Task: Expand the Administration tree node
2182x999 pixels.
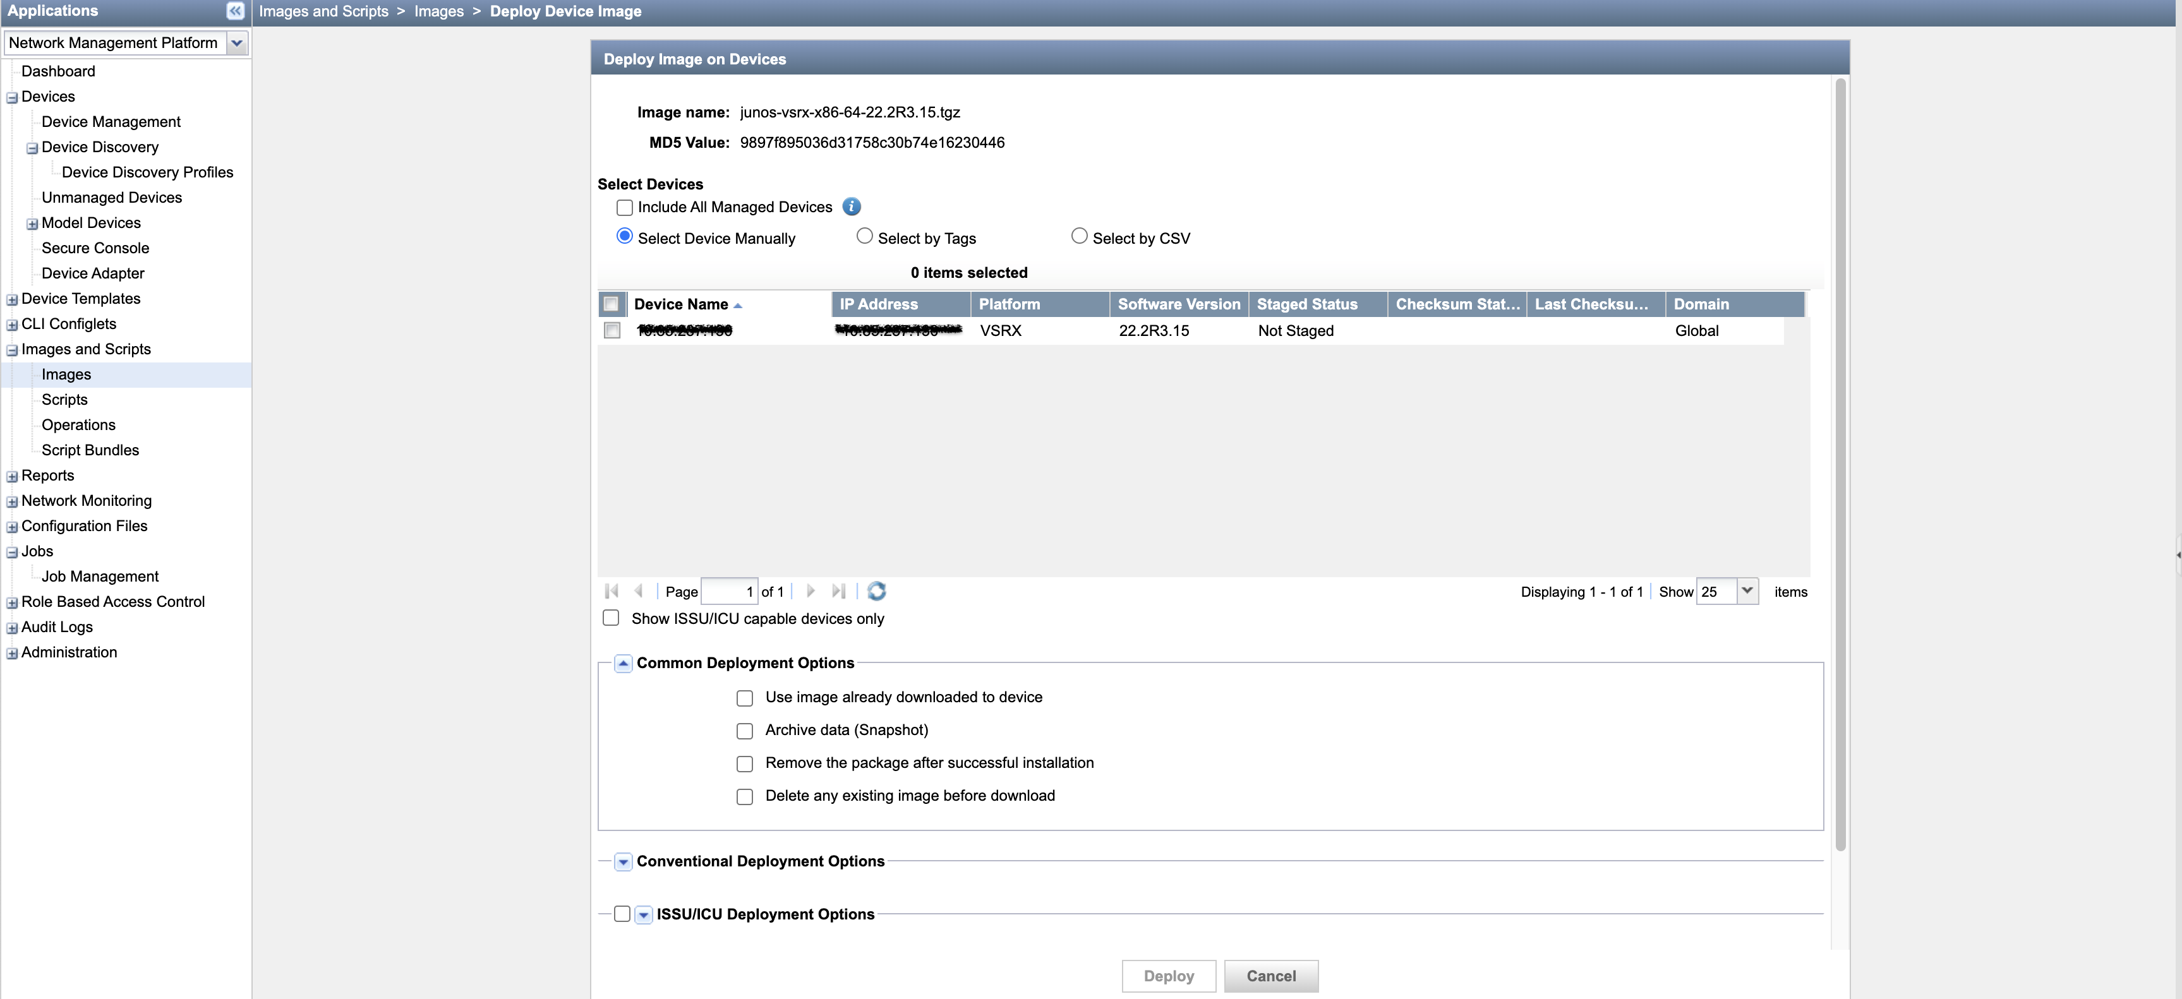Action: pos(12,654)
